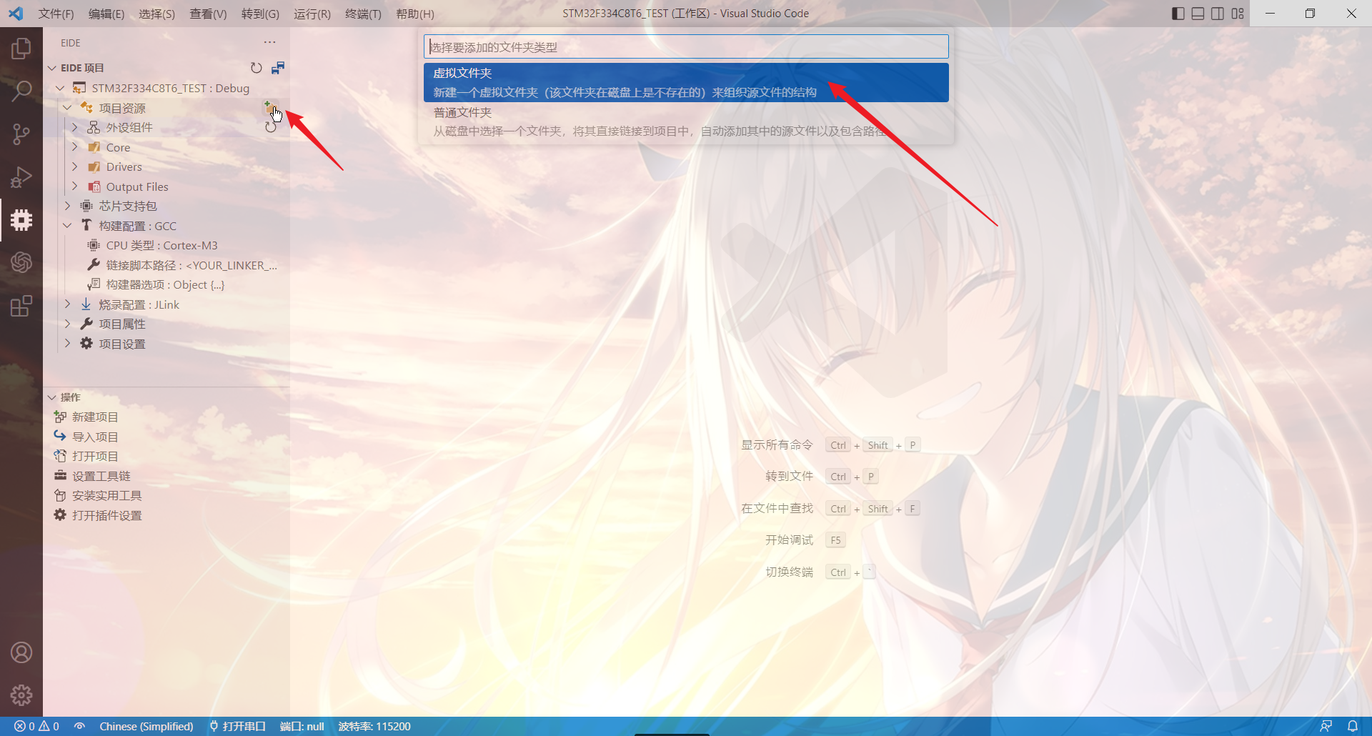Expand the 烧录配置 : JLink node
1372x736 pixels.
pos(67,304)
